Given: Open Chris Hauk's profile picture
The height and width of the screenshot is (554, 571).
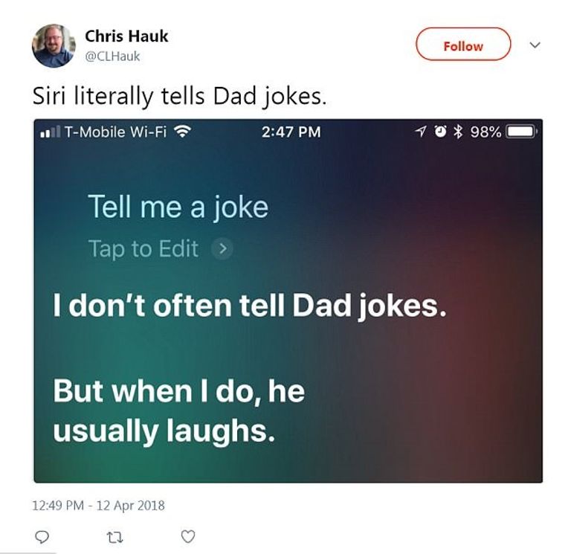Looking at the screenshot, I should tap(54, 46).
